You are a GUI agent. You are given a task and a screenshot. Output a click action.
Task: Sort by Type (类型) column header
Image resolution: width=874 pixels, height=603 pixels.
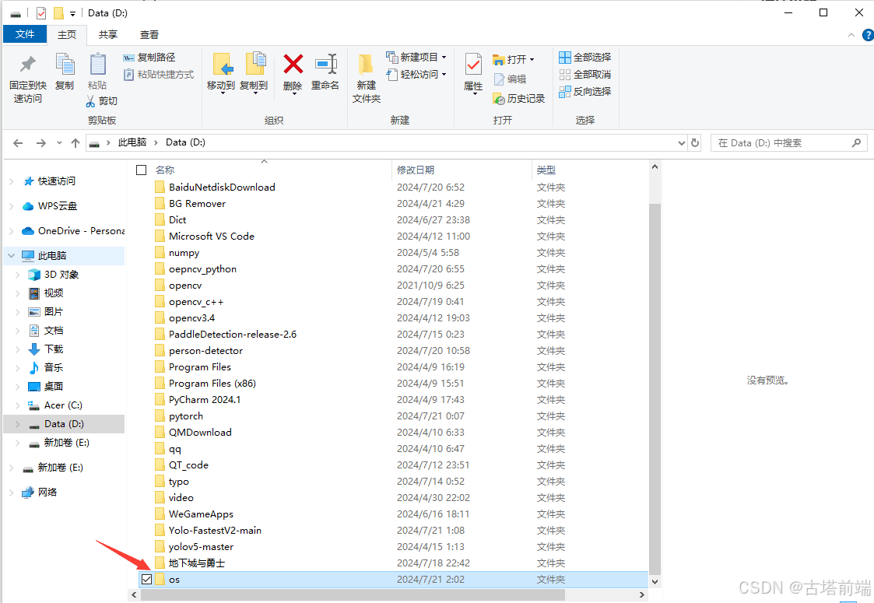pyautogui.click(x=546, y=170)
